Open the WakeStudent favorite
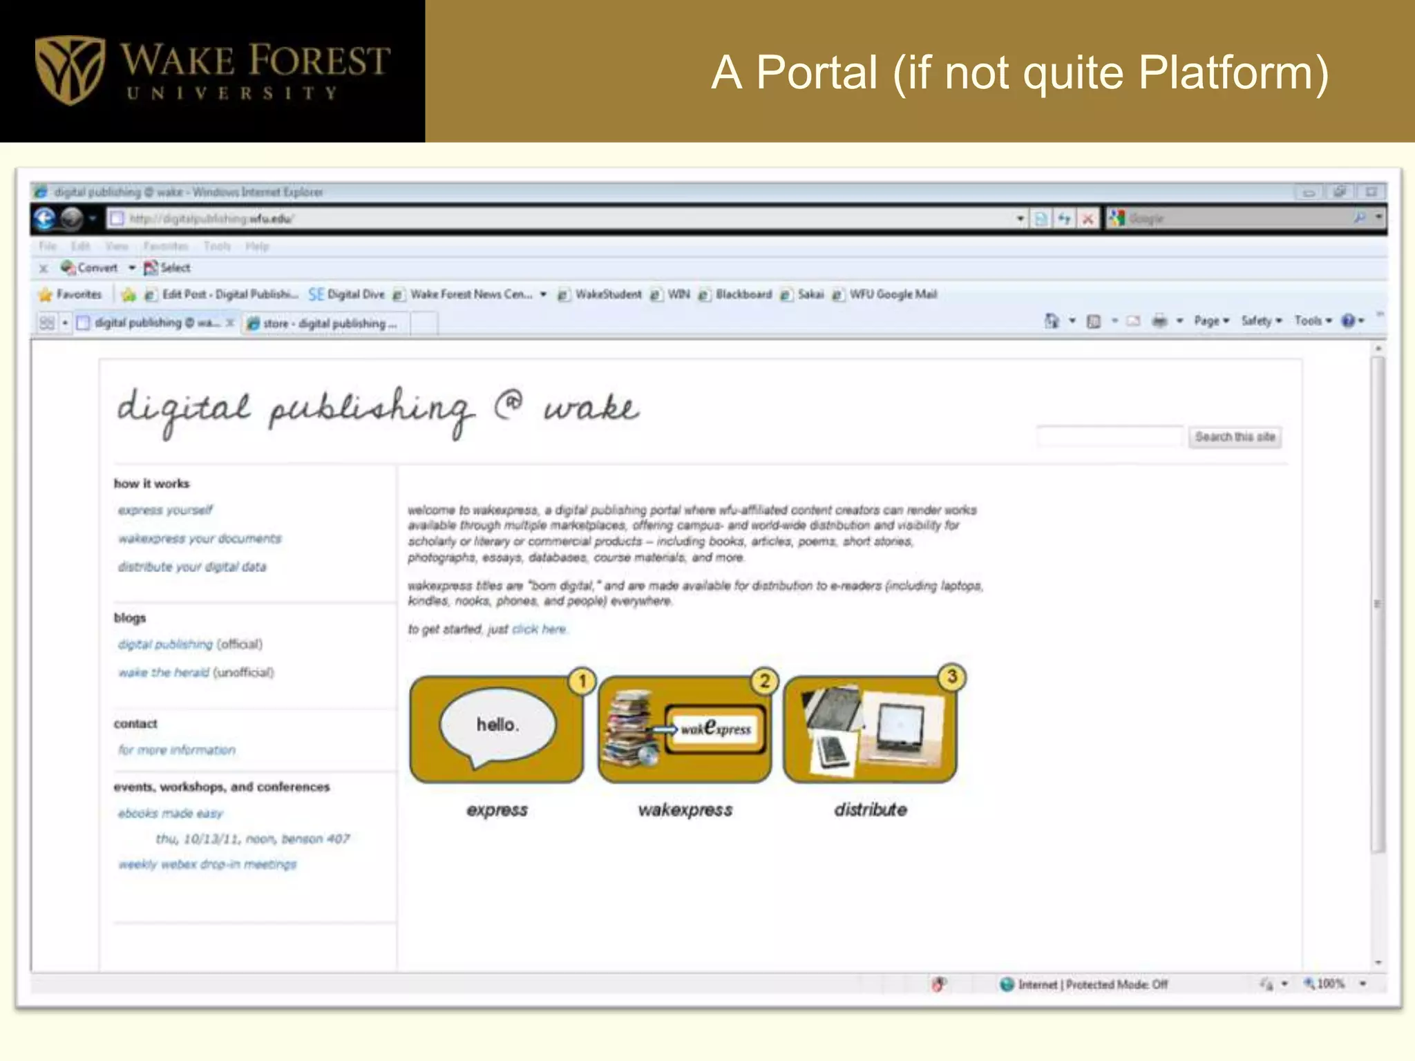Image resolution: width=1415 pixels, height=1061 pixels. [x=600, y=294]
